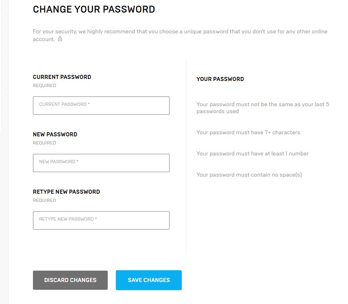The width and height of the screenshot is (348, 304).
Task: Select the at least 1 number requirement
Action: pos(252,153)
